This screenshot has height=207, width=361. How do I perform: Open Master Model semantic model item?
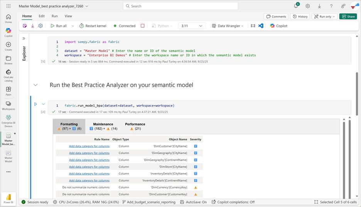[8, 156]
